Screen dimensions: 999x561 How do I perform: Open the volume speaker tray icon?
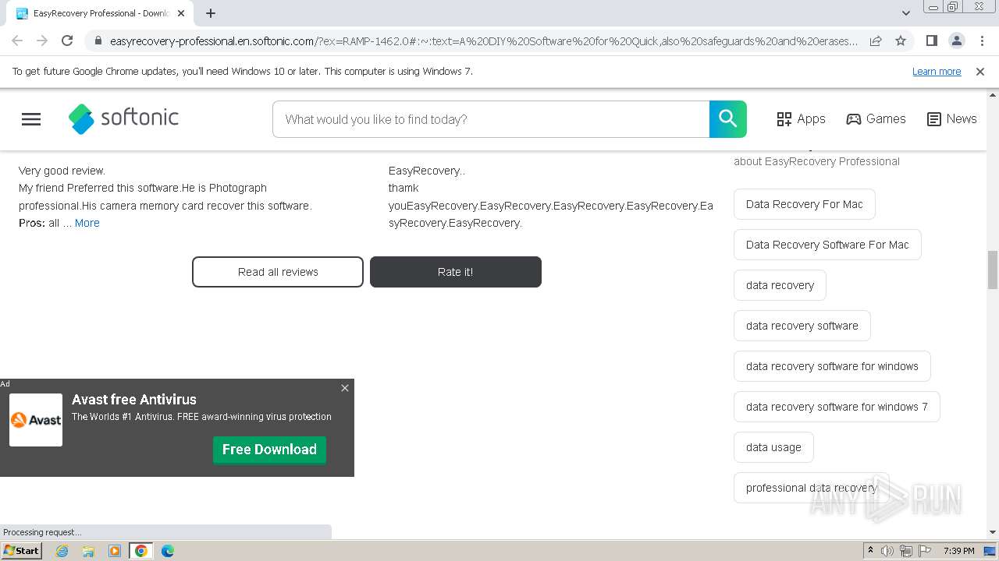coord(887,551)
